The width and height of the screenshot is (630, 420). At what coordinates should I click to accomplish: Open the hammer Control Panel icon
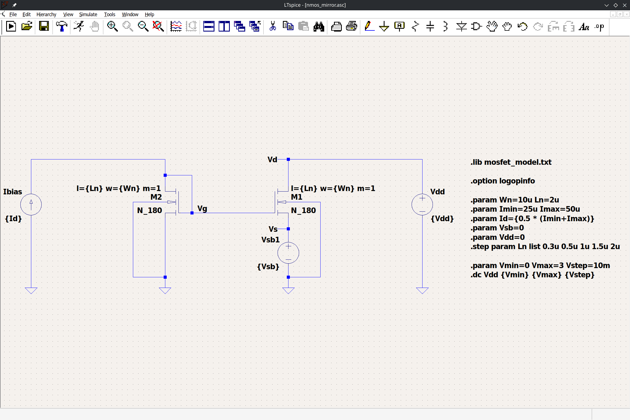(x=61, y=27)
